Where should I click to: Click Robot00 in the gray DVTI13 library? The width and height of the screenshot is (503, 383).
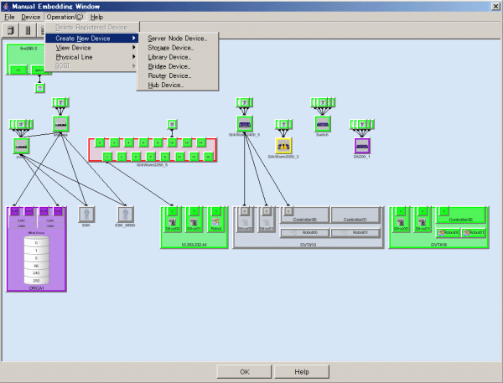click(x=305, y=232)
